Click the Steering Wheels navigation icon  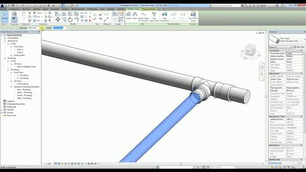point(262,67)
